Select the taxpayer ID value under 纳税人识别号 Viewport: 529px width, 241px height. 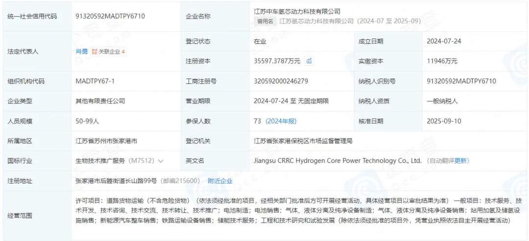[461, 81]
